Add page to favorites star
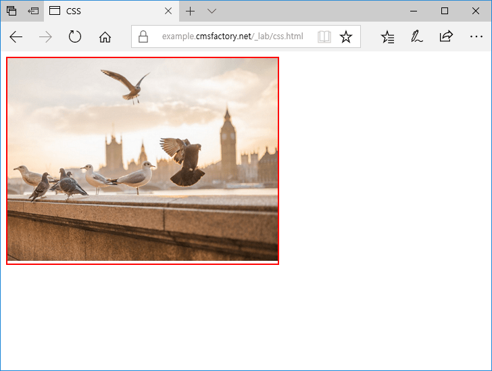The height and width of the screenshot is (371, 492). point(346,36)
